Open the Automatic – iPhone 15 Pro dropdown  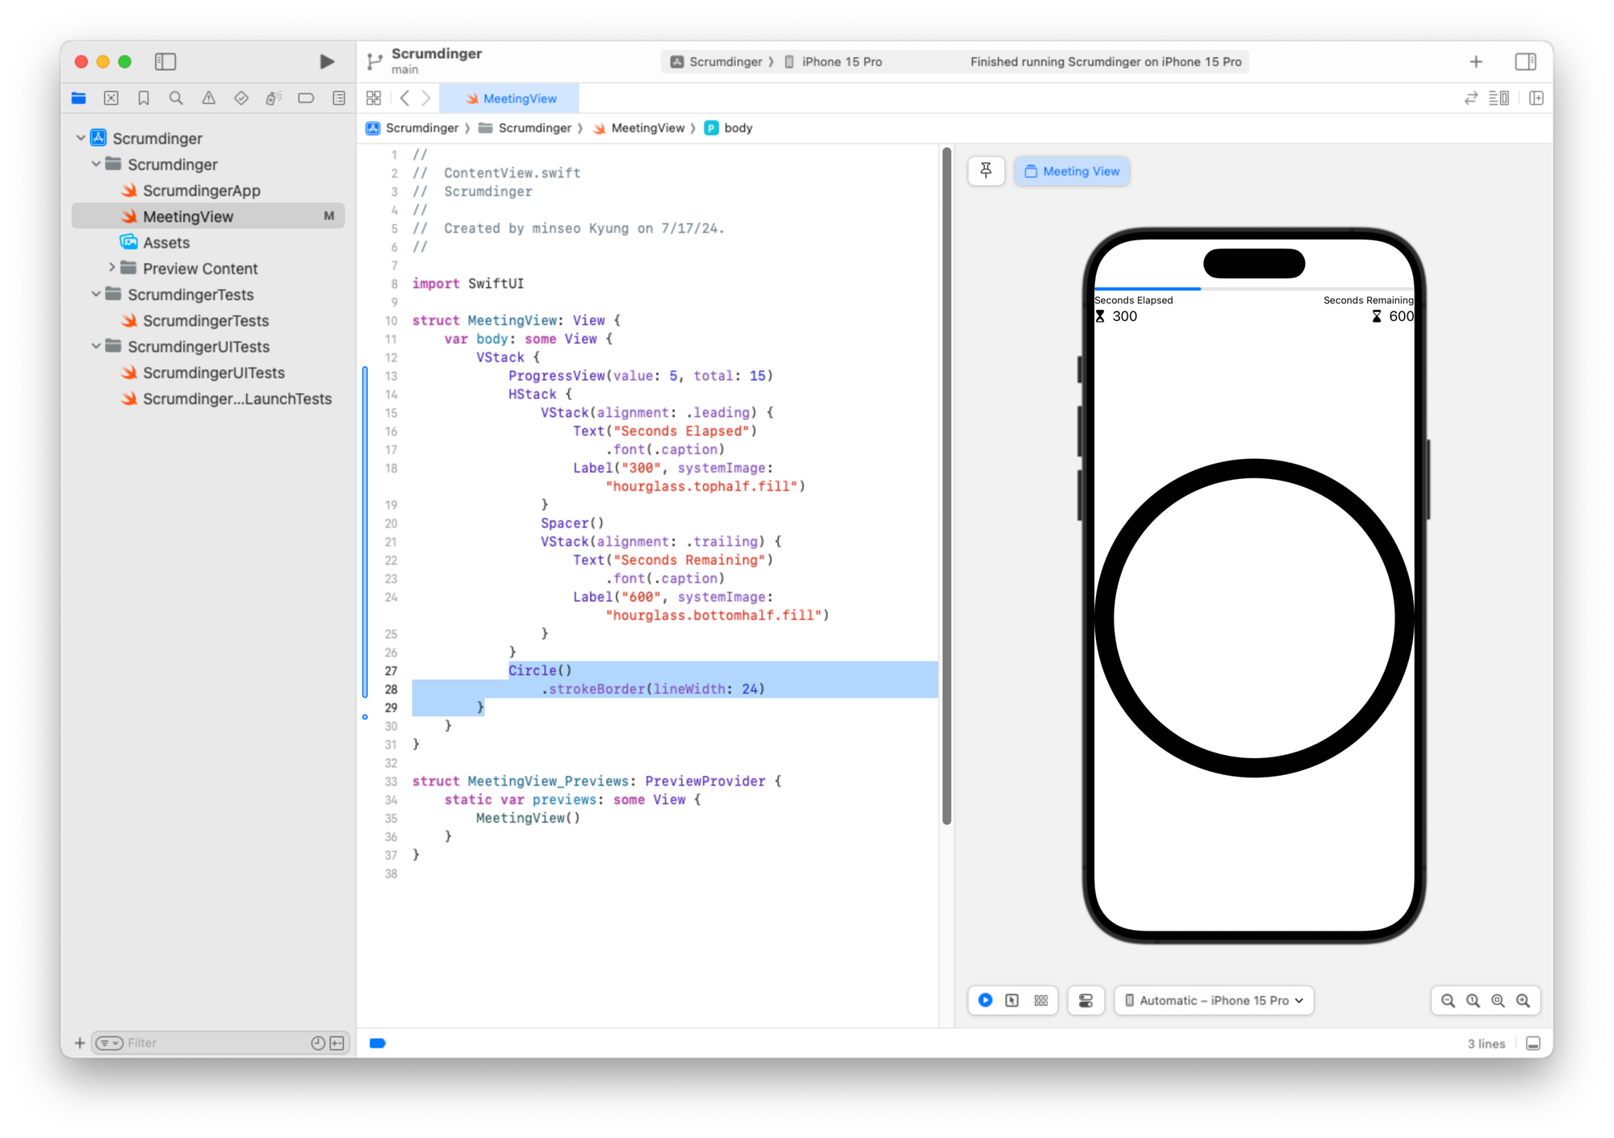pyautogui.click(x=1214, y=1000)
